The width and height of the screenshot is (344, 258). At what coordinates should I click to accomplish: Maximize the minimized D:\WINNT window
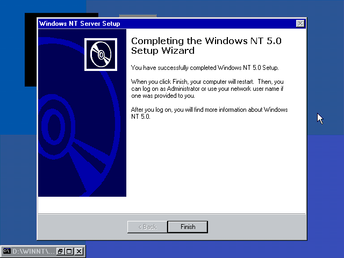pyautogui.click(x=69, y=251)
